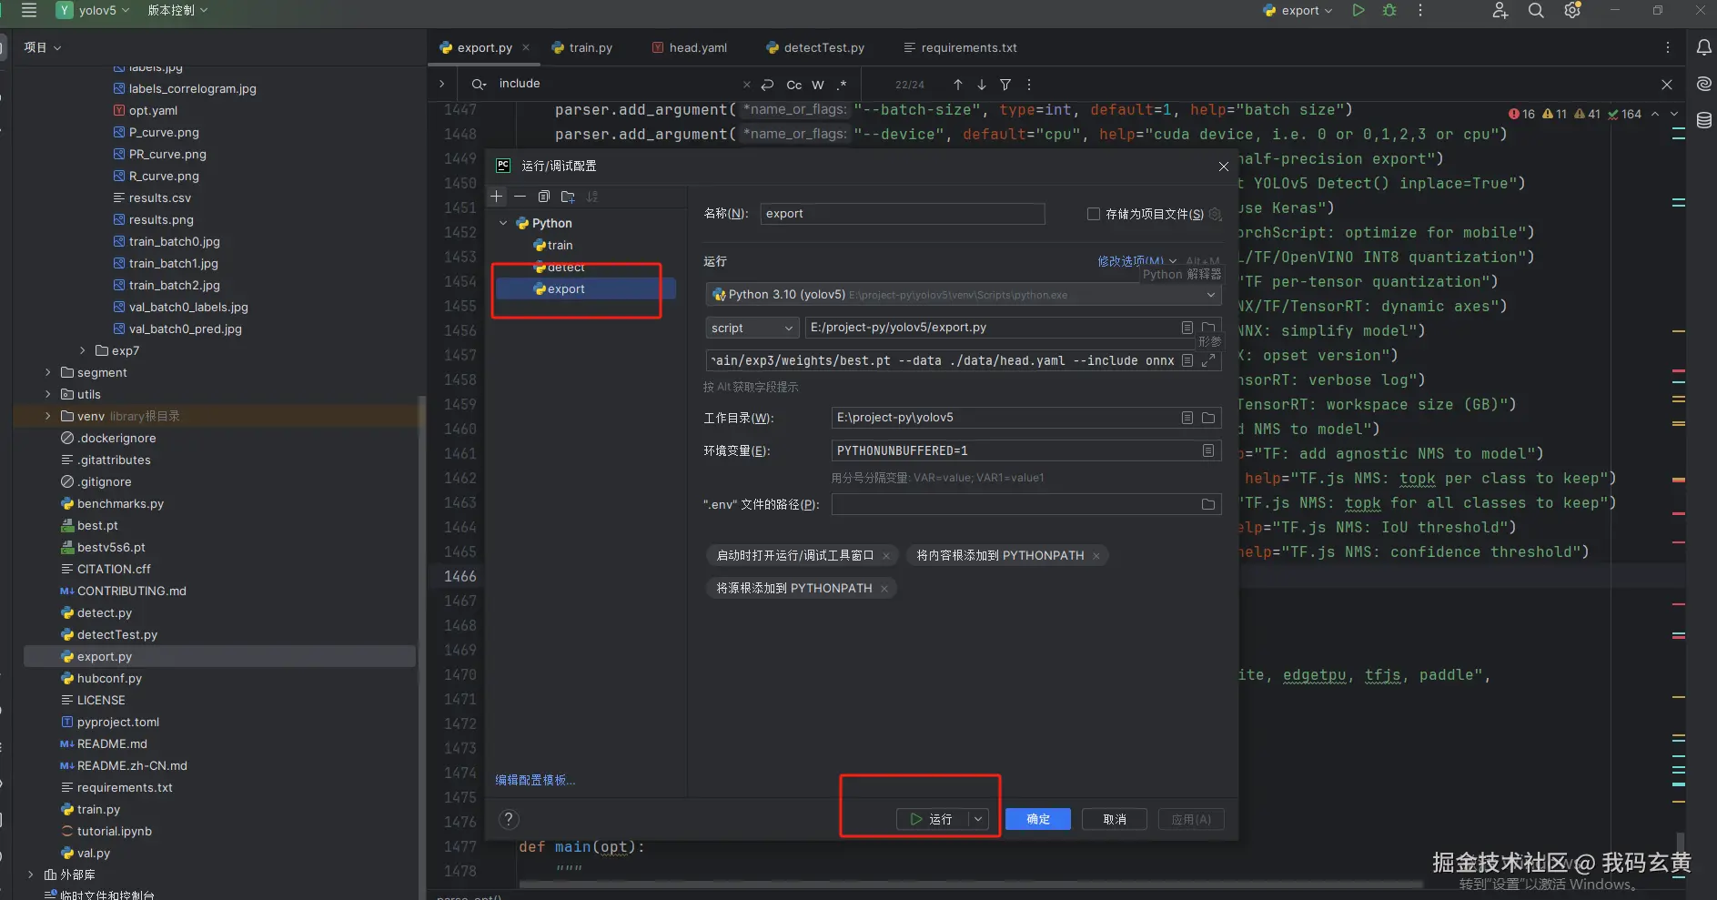
Task: Switch to the train.py editor tab
Action: pos(582,47)
